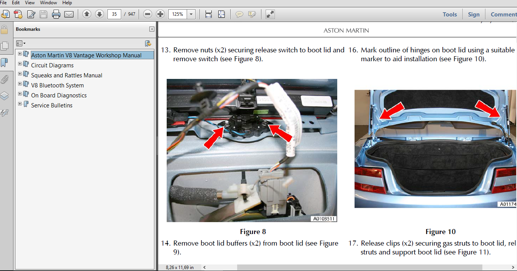Open the zoom level dropdown
This screenshot has width=517, height=271.
[192, 14]
